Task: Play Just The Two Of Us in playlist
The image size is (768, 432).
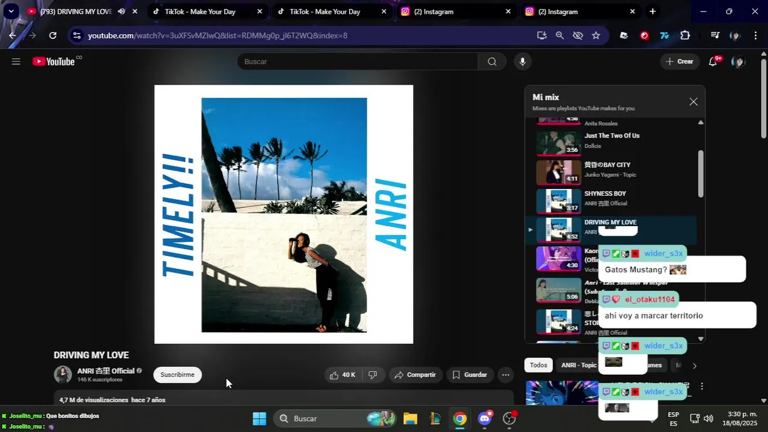Action: 612,143
